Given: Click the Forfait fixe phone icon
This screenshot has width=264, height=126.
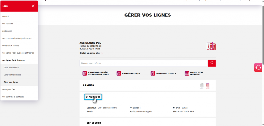Looking at the screenshot, I should [x=85, y=73].
